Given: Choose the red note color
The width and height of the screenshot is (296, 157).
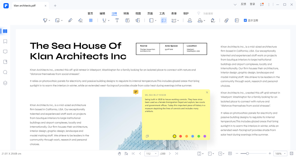Looking at the screenshot, I should pyautogui.click(x=181, y=136).
